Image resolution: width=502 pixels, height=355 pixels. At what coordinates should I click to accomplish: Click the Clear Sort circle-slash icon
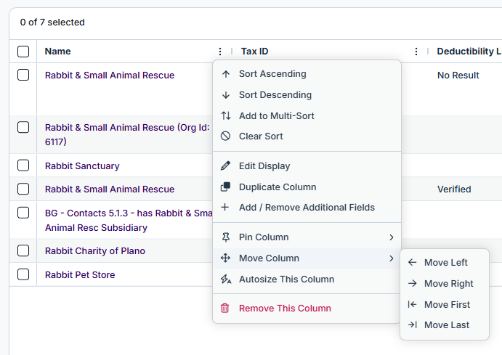[225, 136]
